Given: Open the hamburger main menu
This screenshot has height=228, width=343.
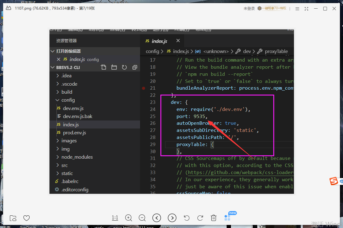Looking at the screenshot, I should (297, 9).
